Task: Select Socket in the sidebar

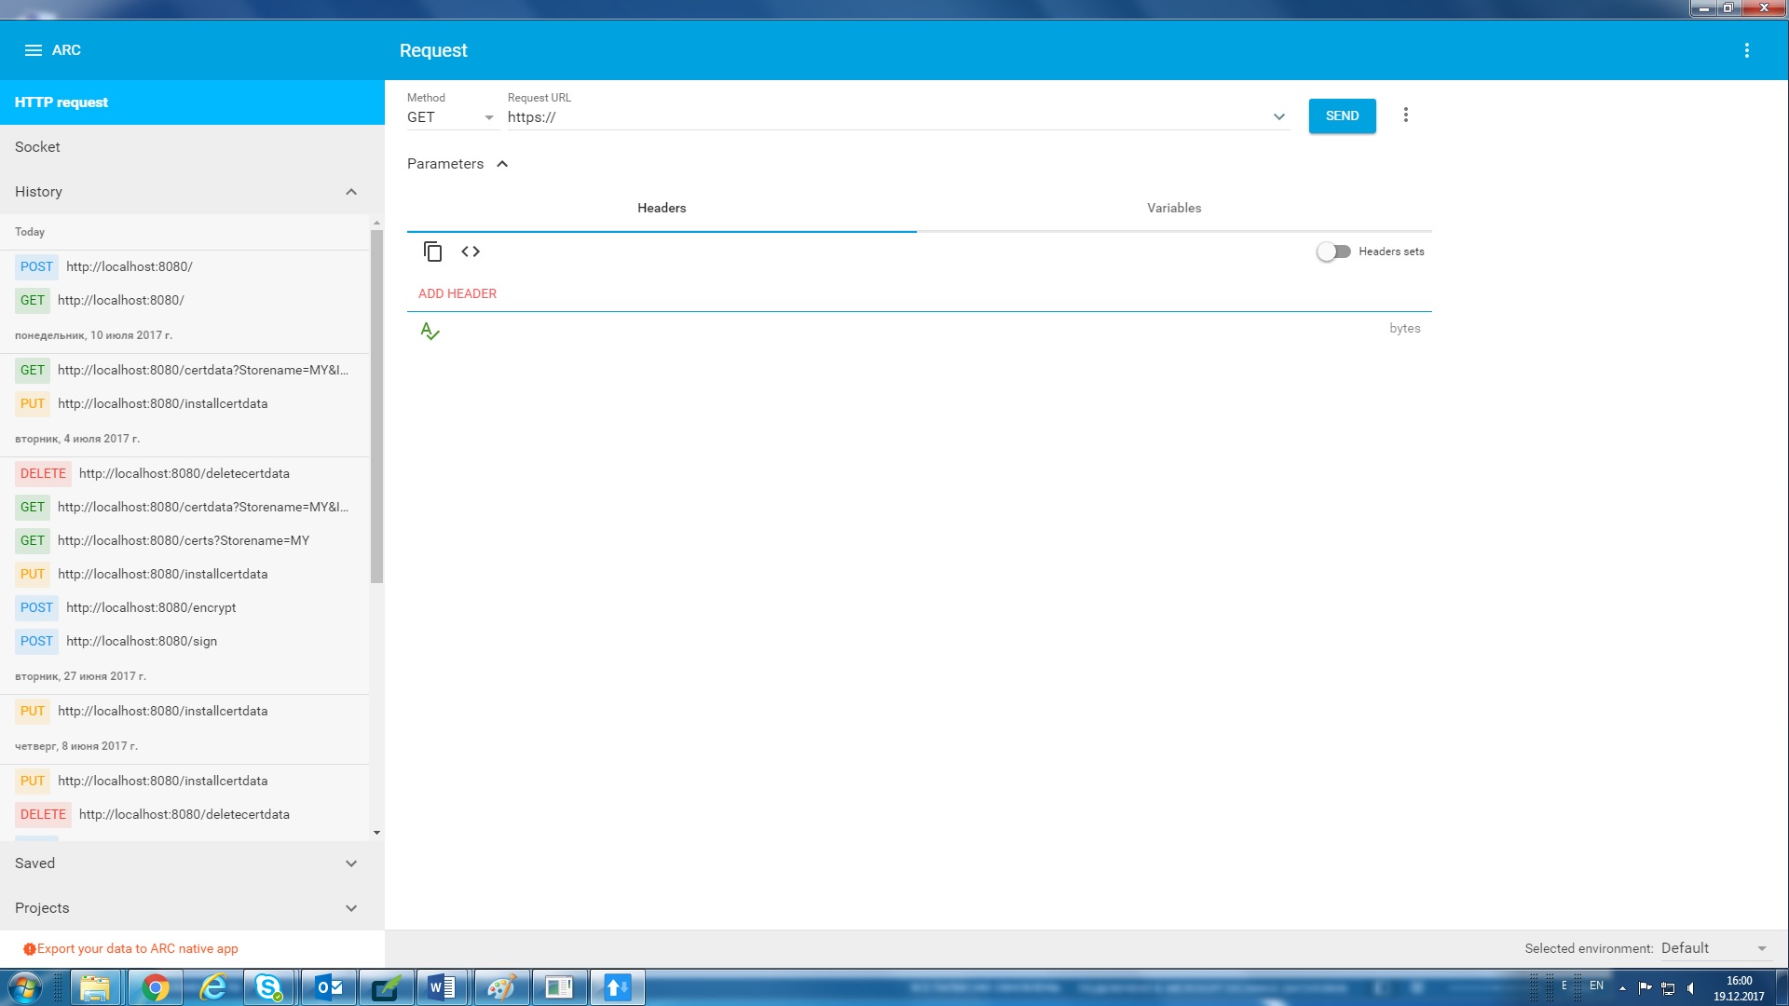Action: pyautogui.click(x=37, y=147)
